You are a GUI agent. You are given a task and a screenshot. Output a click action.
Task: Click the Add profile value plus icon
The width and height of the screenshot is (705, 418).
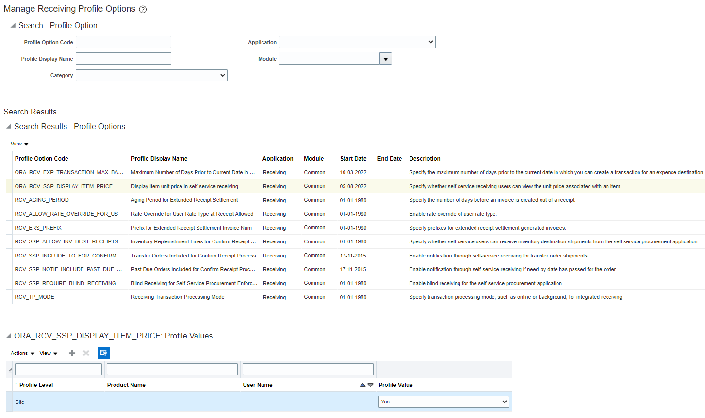pos(71,353)
